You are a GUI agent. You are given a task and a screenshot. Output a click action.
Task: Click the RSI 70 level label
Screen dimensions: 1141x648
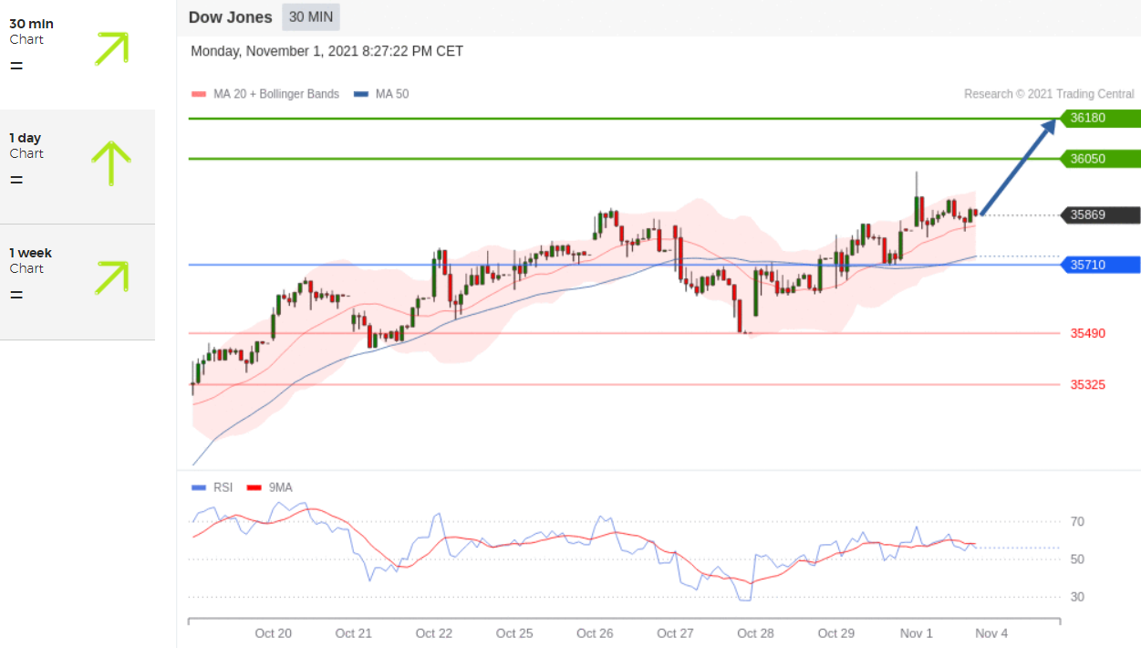pyautogui.click(x=1077, y=522)
